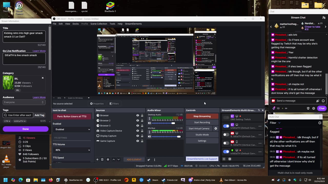Click Stop Streaming button
This screenshot has width=328, height=184.
(202, 116)
